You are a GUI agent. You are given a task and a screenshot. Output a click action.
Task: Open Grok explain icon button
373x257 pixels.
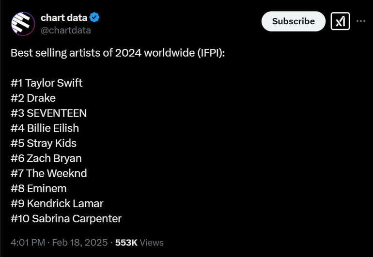coord(340,21)
